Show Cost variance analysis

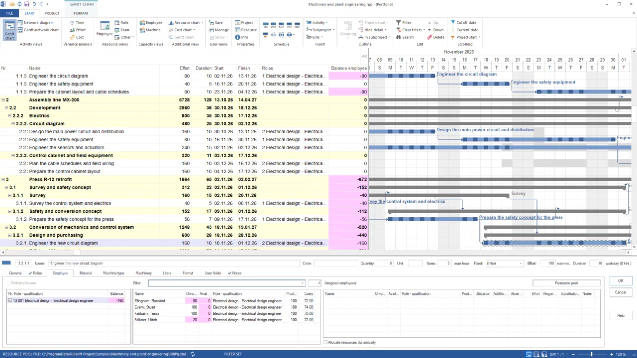pos(77,37)
